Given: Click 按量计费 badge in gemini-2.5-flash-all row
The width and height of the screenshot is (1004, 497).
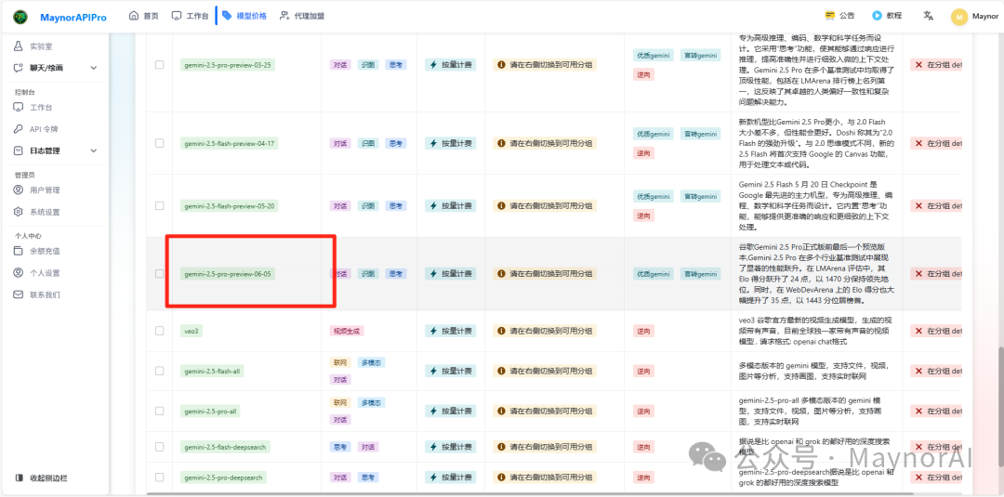Looking at the screenshot, I should (x=450, y=371).
